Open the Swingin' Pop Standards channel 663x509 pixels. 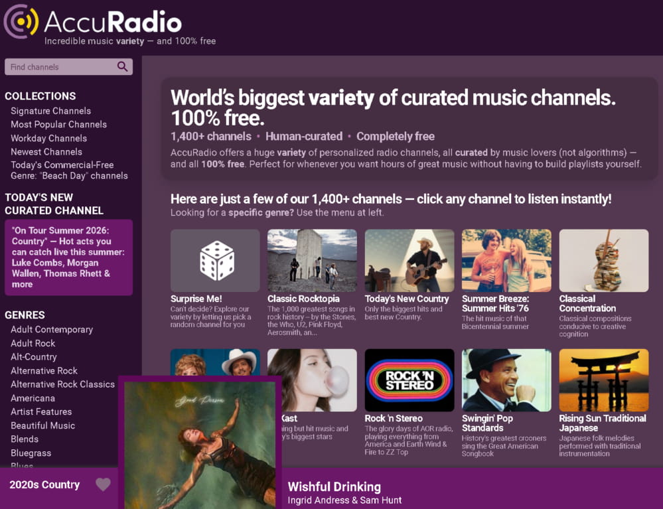(506, 380)
